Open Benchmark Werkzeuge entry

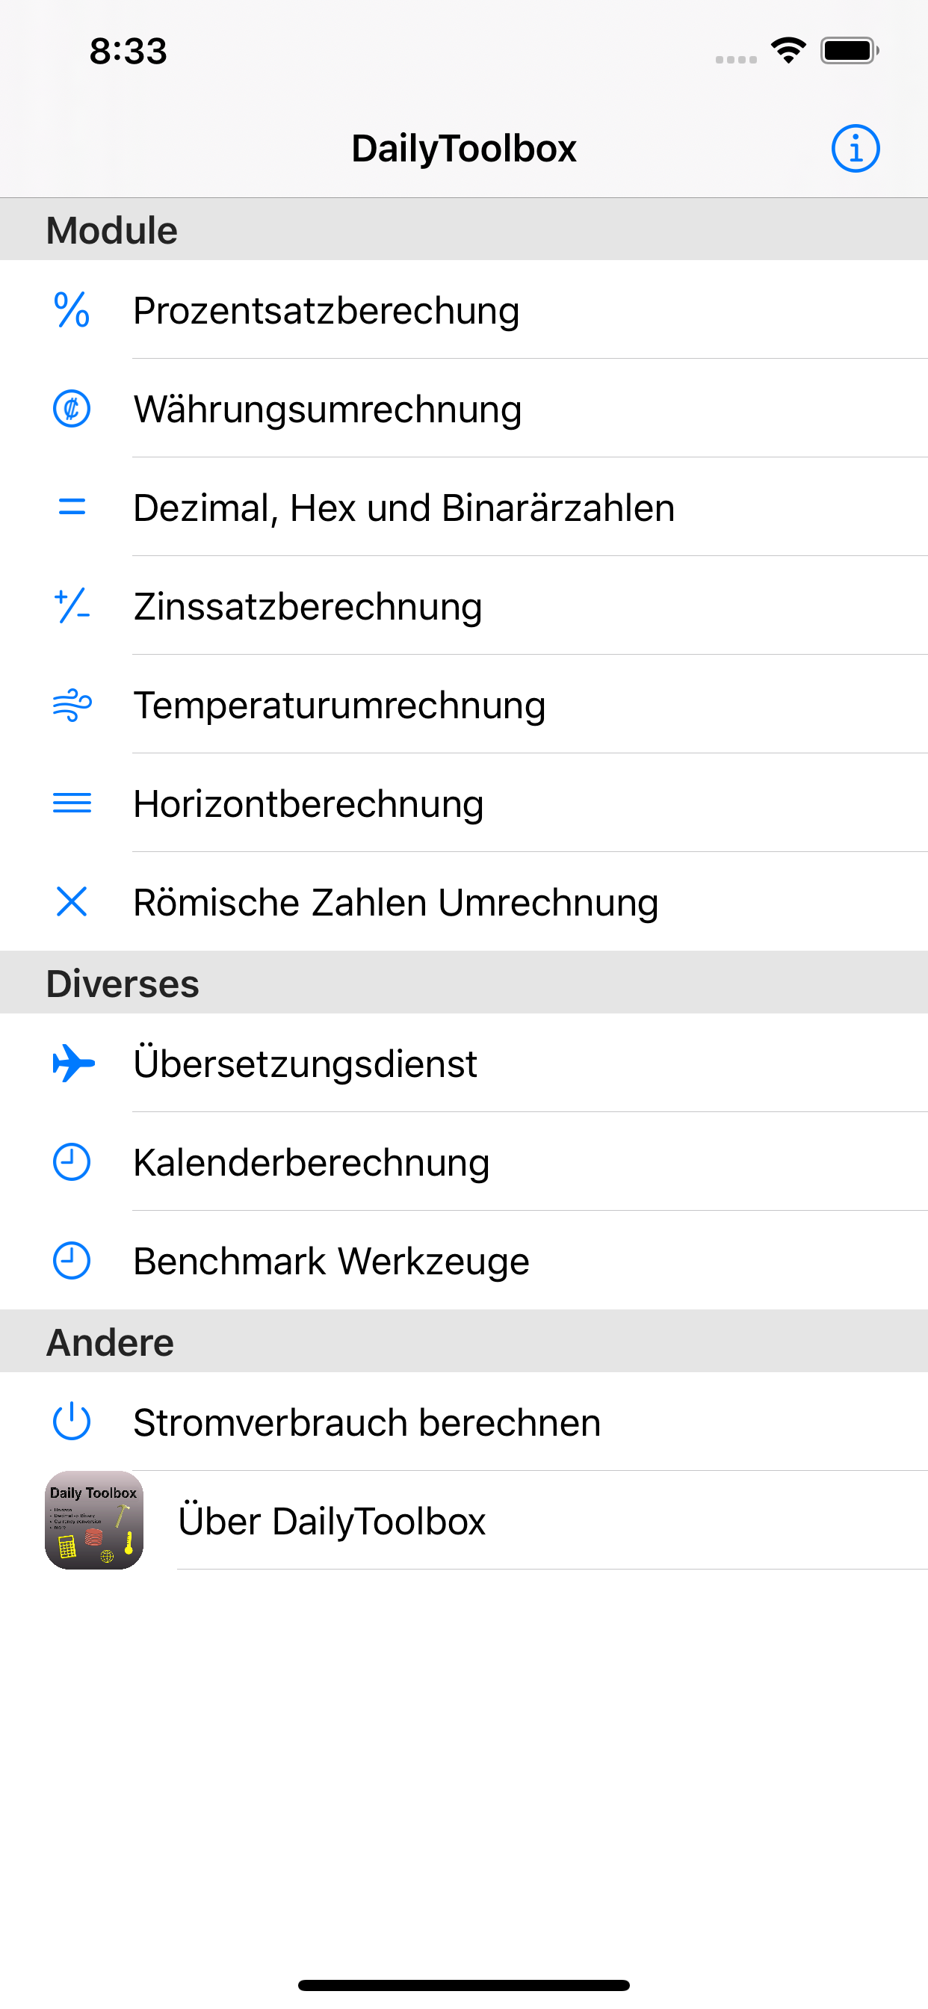(464, 1261)
